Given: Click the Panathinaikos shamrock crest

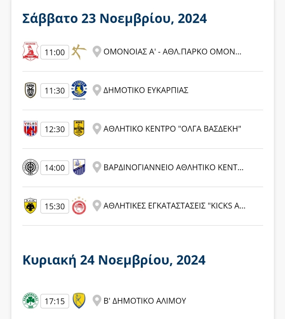Looking at the screenshot, I should point(30,301).
